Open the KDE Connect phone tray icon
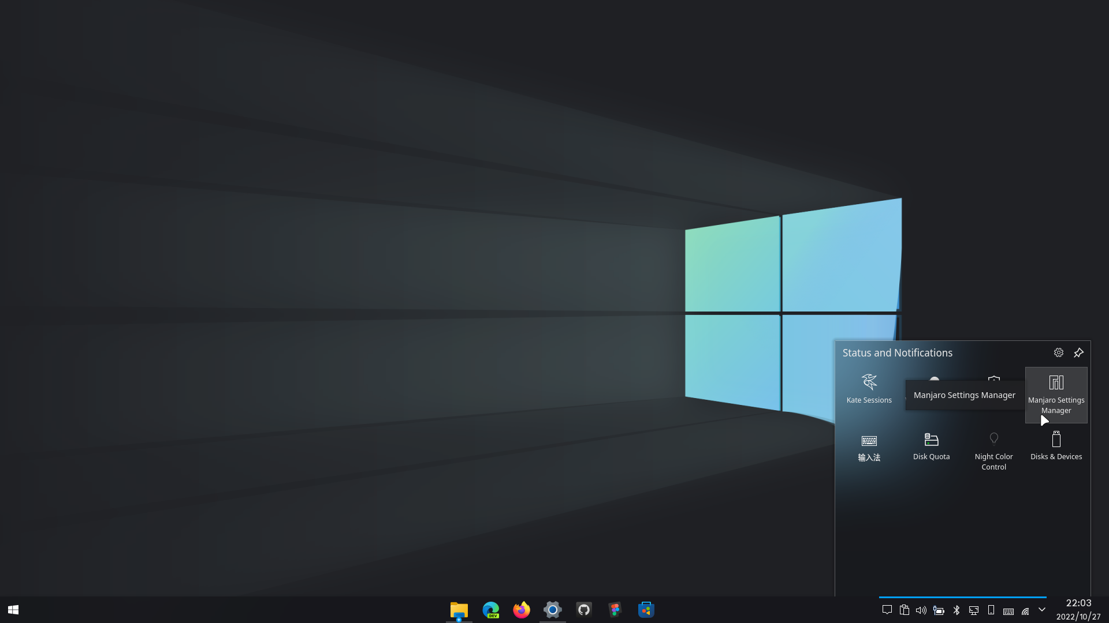The height and width of the screenshot is (623, 1109). click(x=991, y=610)
